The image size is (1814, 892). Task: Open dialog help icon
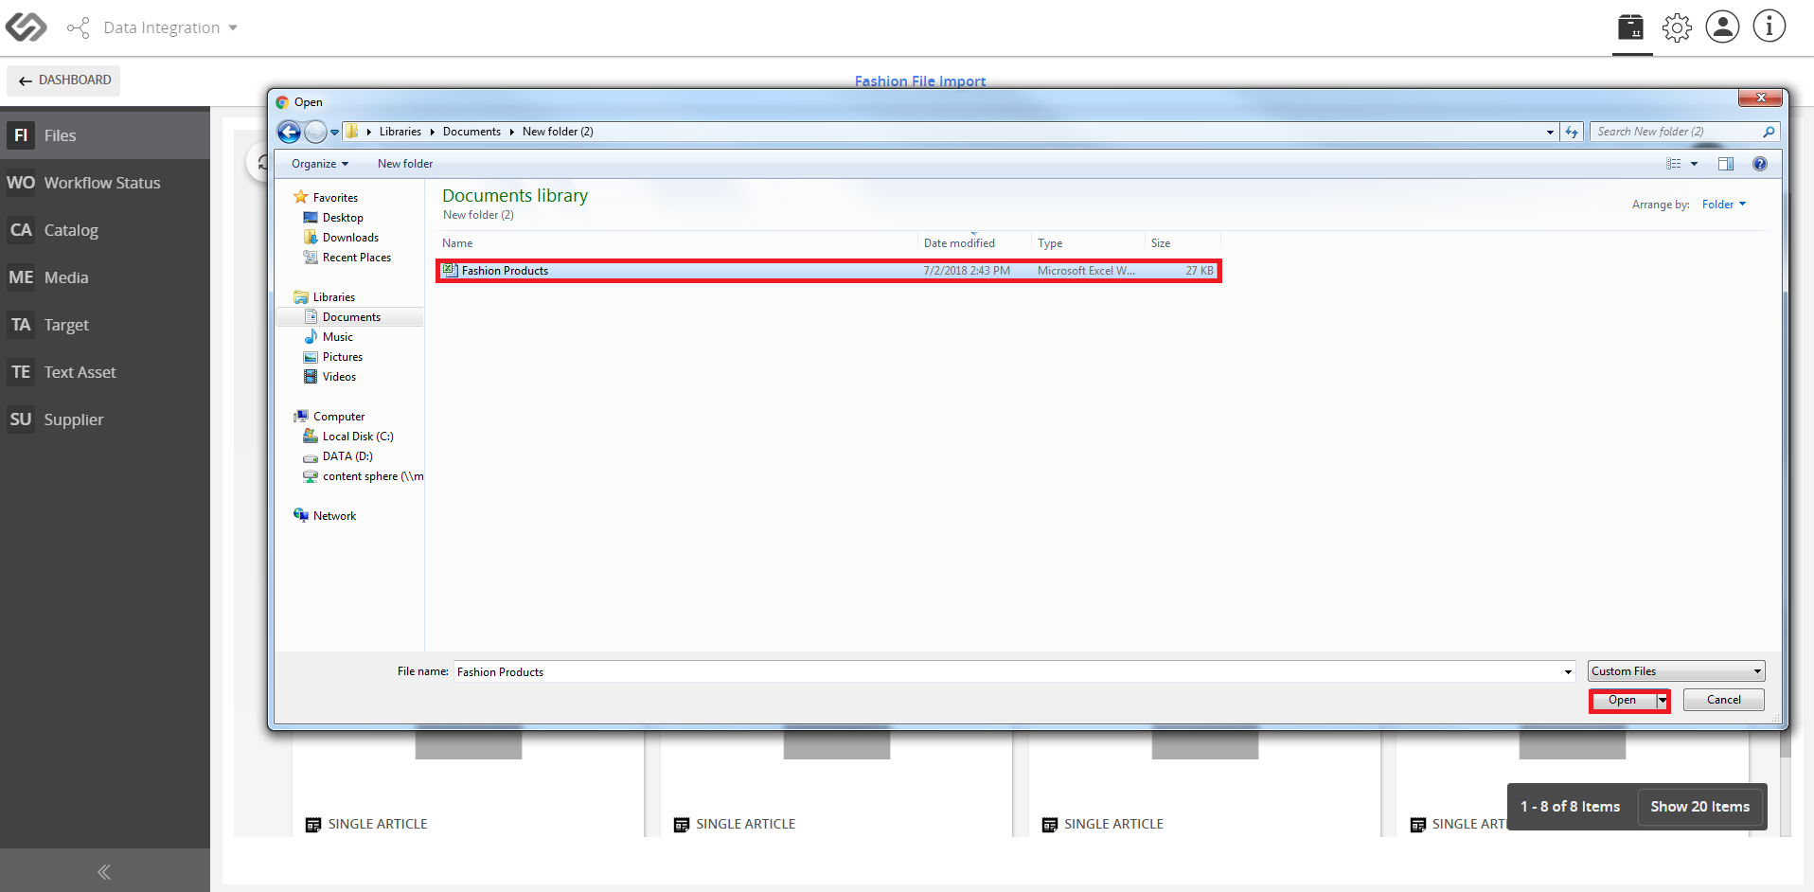pos(1760,164)
